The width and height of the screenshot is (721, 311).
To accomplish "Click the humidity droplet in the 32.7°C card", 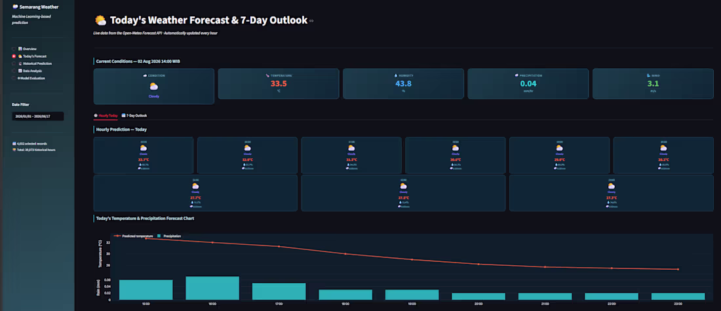I will pos(140,164).
